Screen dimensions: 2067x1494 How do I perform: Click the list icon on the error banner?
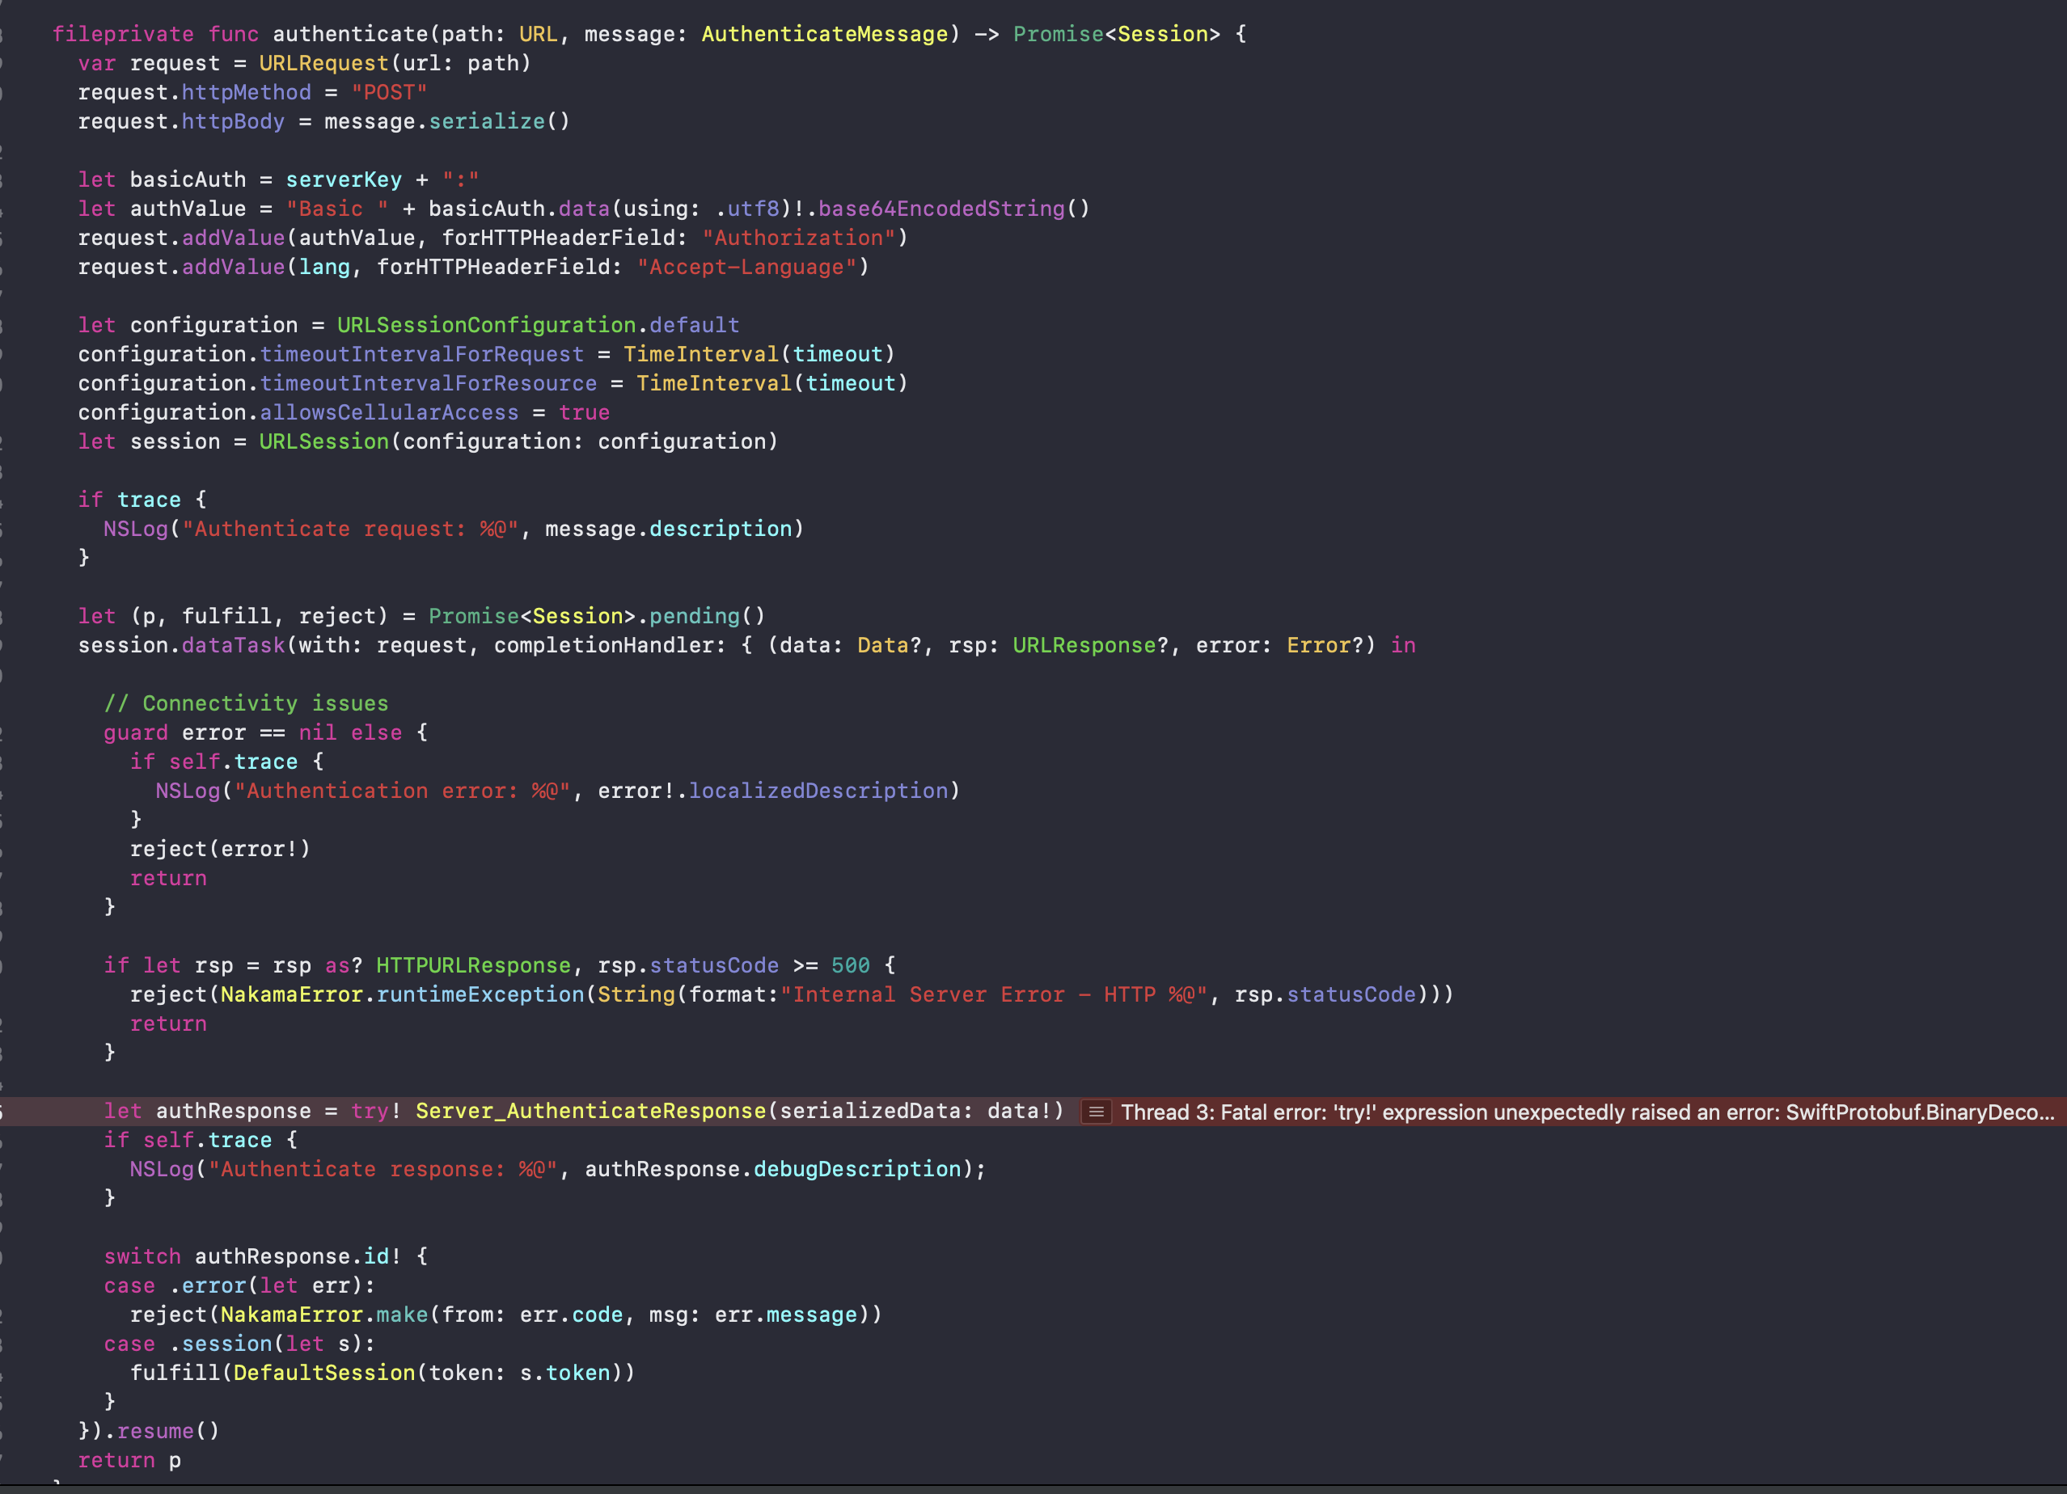point(1097,1112)
